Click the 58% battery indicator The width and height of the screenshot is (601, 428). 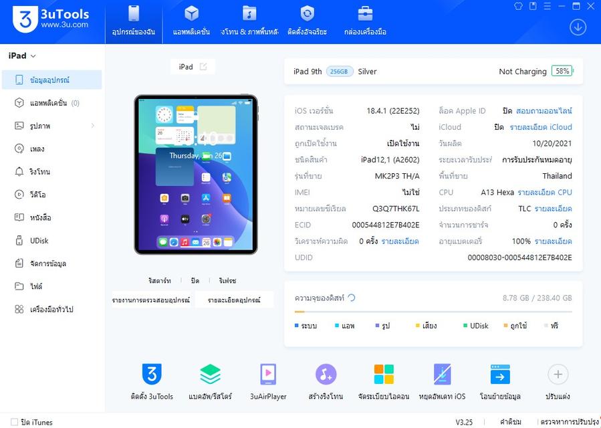(x=562, y=71)
